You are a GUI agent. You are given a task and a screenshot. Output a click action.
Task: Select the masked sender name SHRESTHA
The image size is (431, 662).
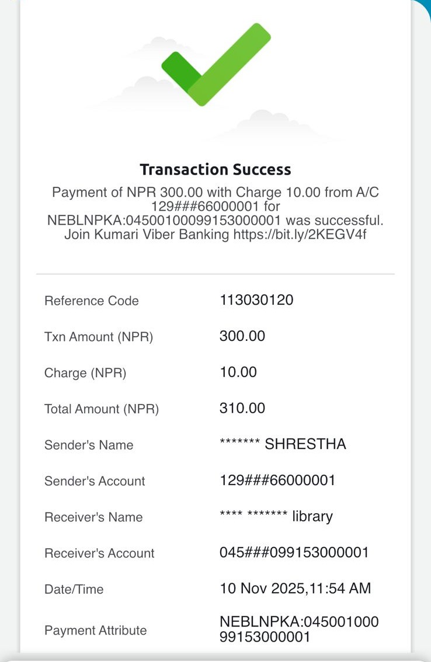click(283, 444)
